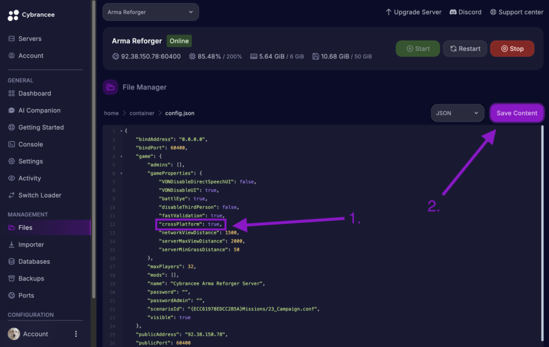Click the AI Companion chat icon
Image resolution: width=549 pixels, height=347 pixels.
pyautogui.click(x=12, y=110)
